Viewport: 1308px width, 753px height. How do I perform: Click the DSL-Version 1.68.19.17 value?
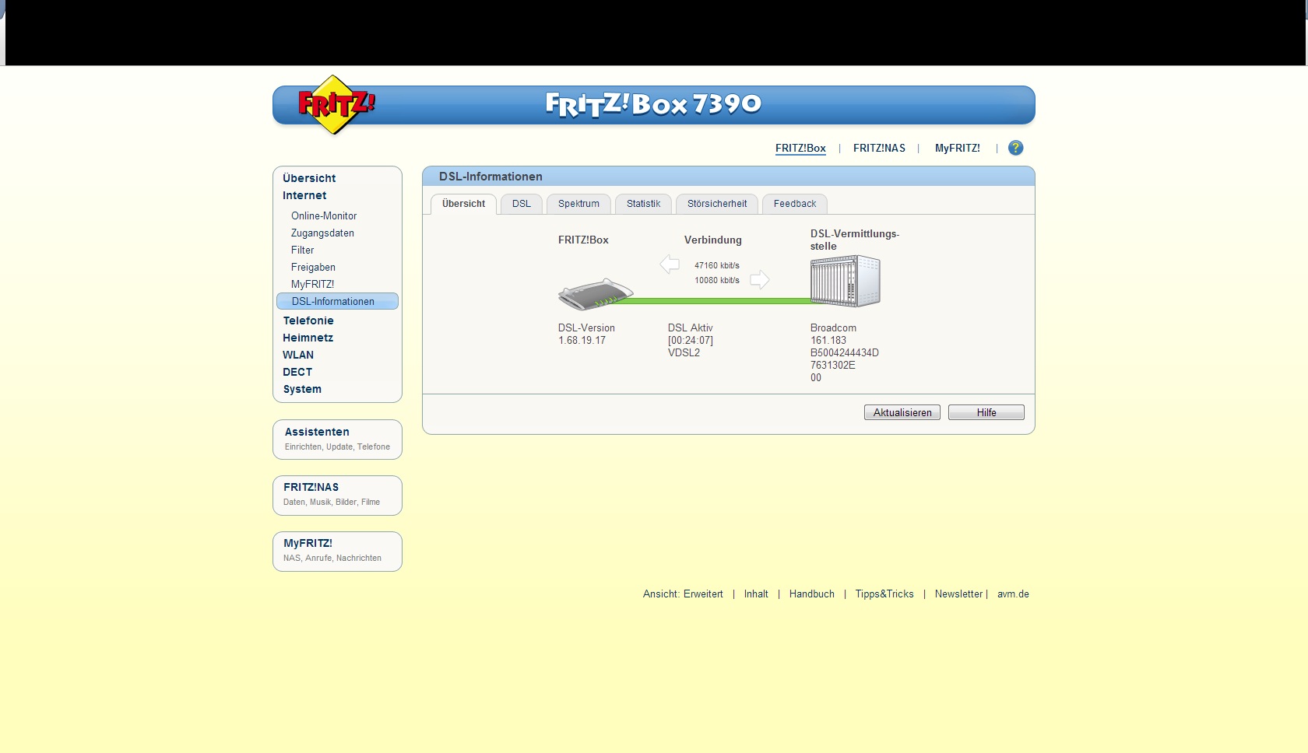coord(582,341)
